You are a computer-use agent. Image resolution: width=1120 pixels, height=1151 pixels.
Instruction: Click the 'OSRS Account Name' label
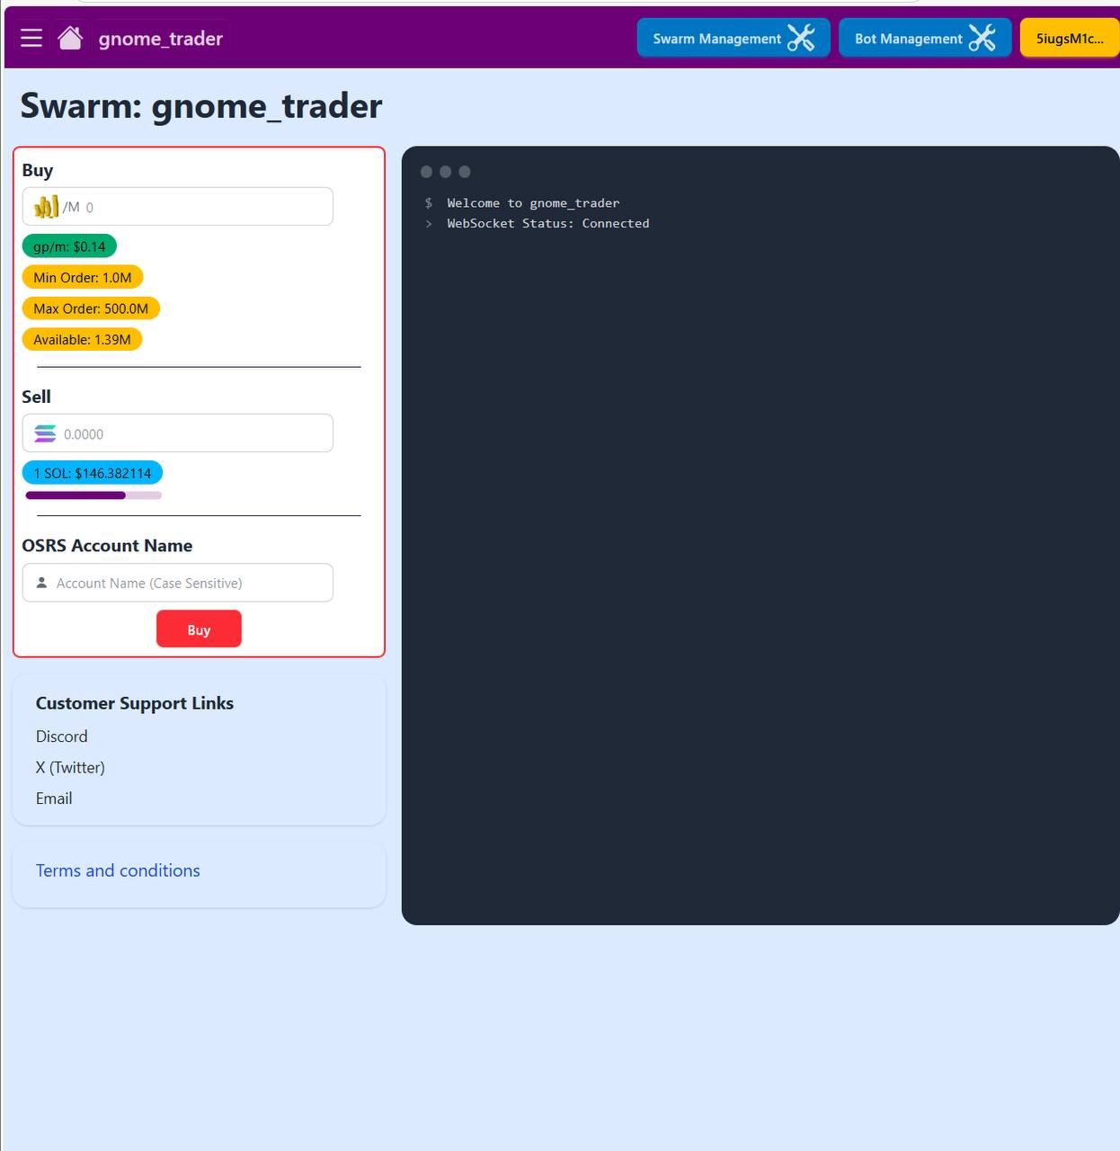pyautogui.click(x=107, y=546)
